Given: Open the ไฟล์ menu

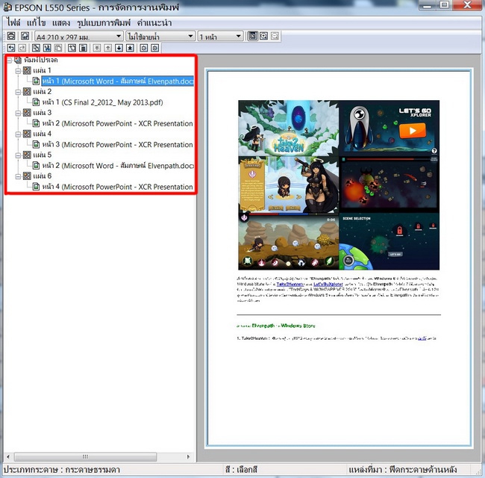Looking at the screenshot, I should click(x=13, y=23).
